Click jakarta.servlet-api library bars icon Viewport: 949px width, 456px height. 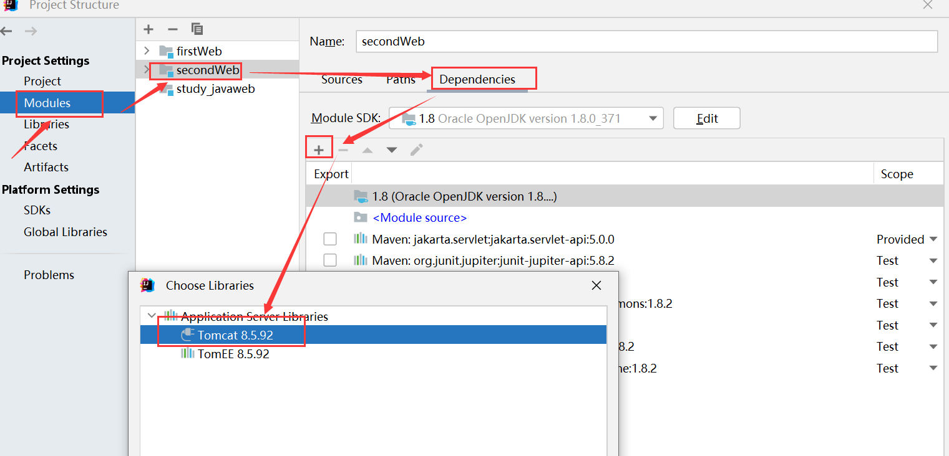click(x=361, y=239)
